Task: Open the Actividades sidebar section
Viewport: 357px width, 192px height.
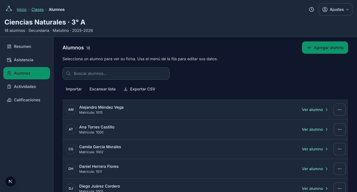Action: (x=26, y=87)
